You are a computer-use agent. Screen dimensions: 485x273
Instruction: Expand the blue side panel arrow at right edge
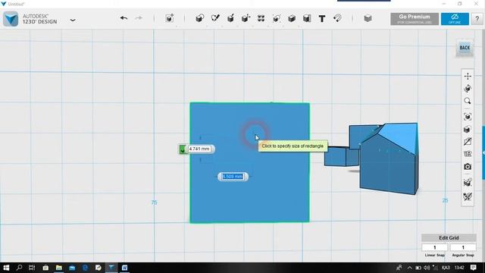483,152
